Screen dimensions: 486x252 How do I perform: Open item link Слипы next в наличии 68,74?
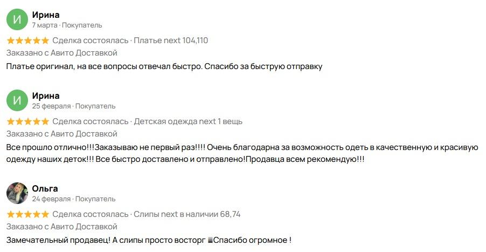coord(187,214)
